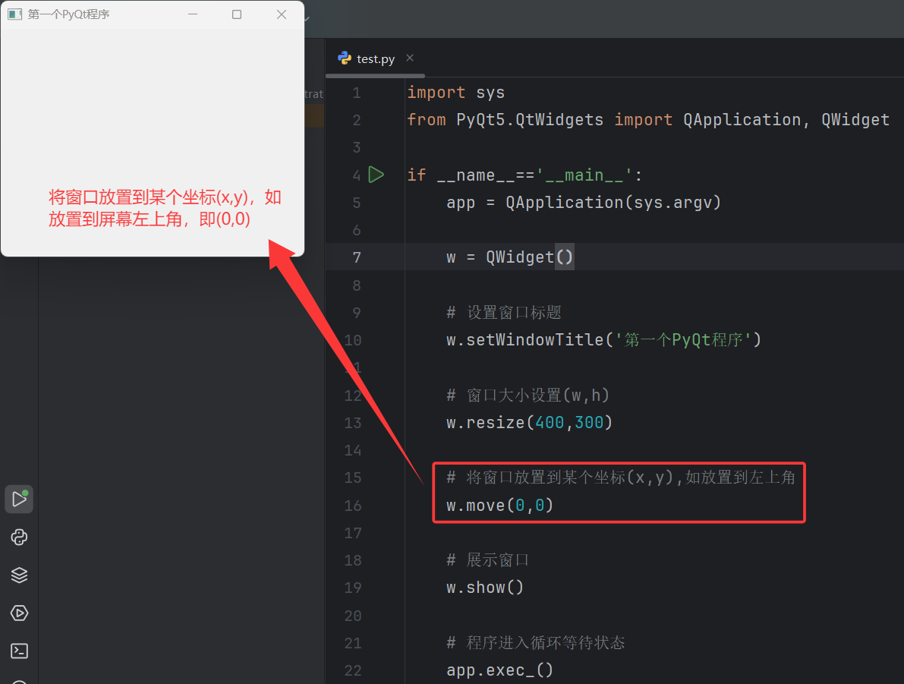
Task: Click the comment '# 展示窗口'
Action: click(488, 560)
